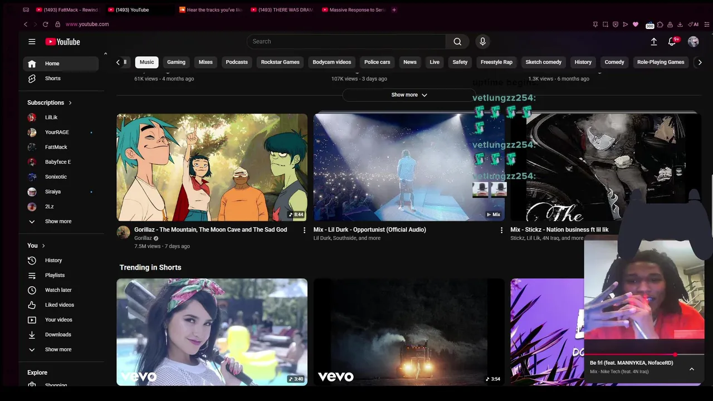Open the Gorillaz video title link

[x=211, y=229]
